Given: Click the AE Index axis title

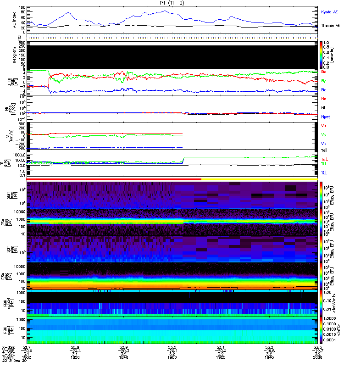Looking at the screenshot, I should tap(15, 20).
